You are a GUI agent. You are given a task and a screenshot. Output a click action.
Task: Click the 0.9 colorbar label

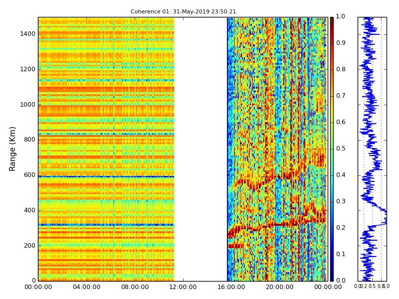341,43
